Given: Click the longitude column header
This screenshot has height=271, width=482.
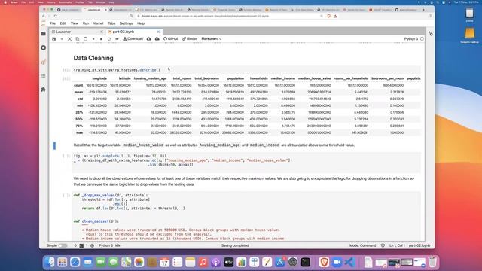Looking at the screenshot, I should (99, 78).
